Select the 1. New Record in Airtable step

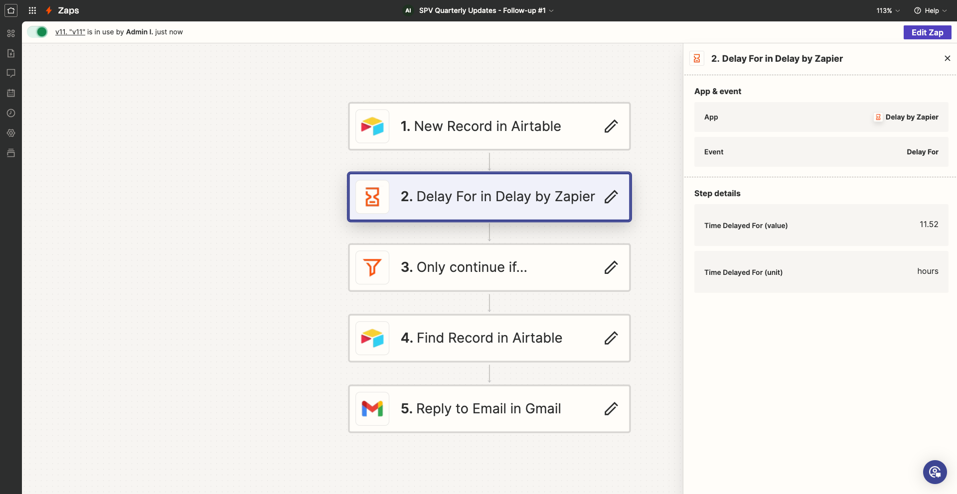(x=489, y=126)
